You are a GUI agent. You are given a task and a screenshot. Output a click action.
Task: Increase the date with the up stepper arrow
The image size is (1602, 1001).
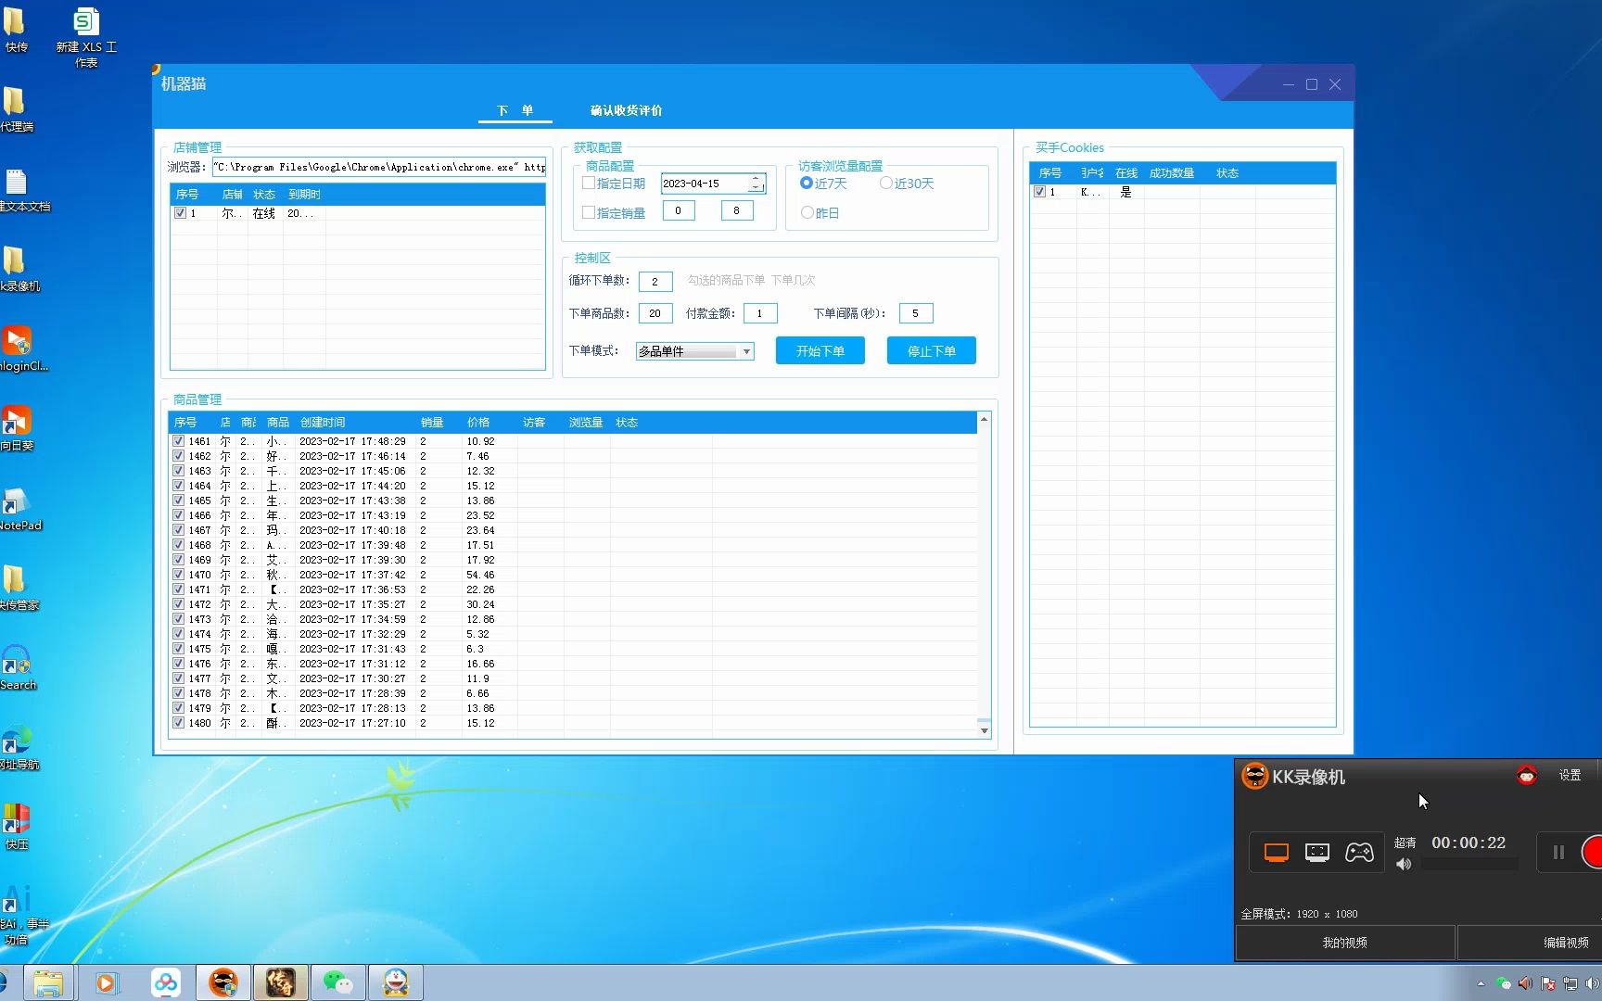pyautogui.click(x=756, y=179)
